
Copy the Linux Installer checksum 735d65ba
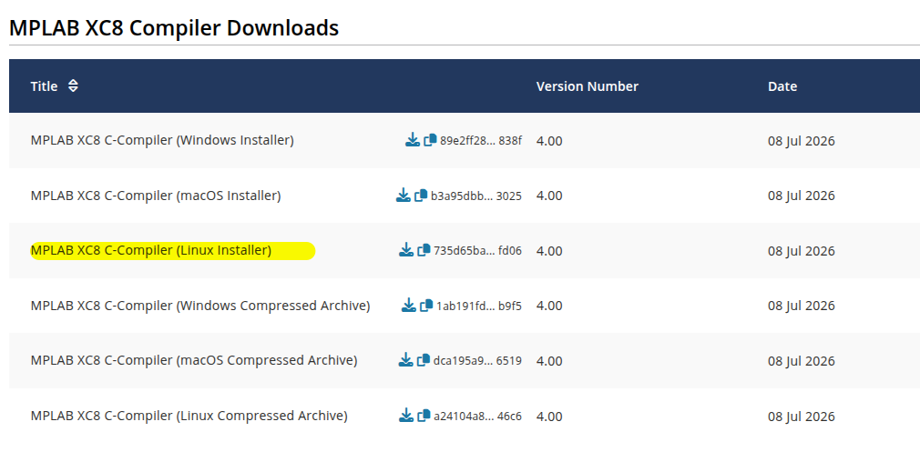(x=424, y=251)
